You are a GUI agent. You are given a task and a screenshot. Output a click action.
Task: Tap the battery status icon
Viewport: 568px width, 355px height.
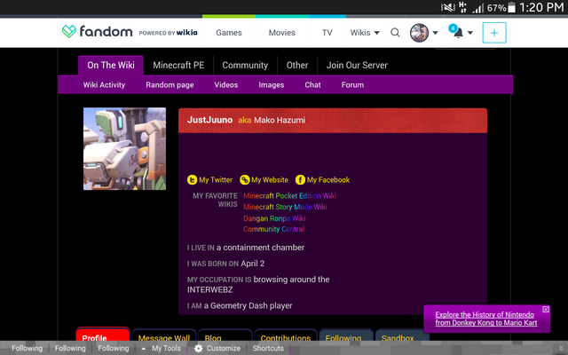click(x=511, y=8)
